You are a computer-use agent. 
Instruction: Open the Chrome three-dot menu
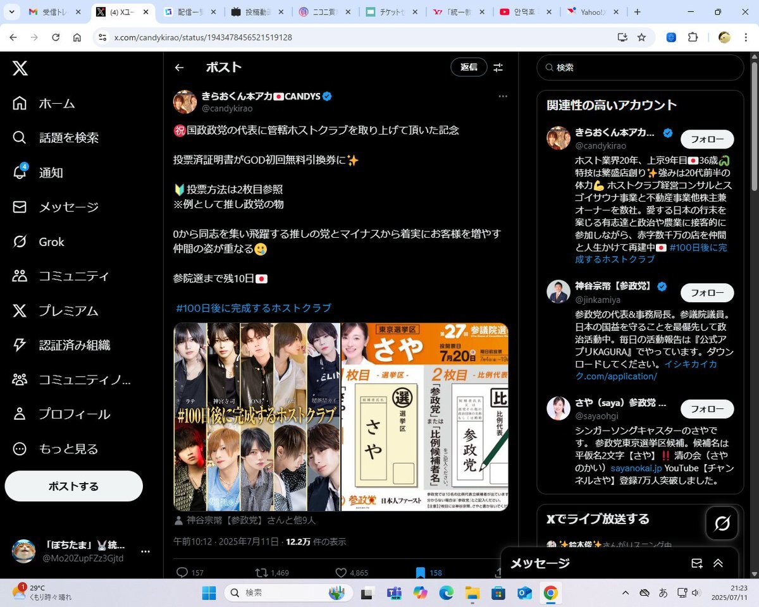pyautogui.click(x=745, y=37)
